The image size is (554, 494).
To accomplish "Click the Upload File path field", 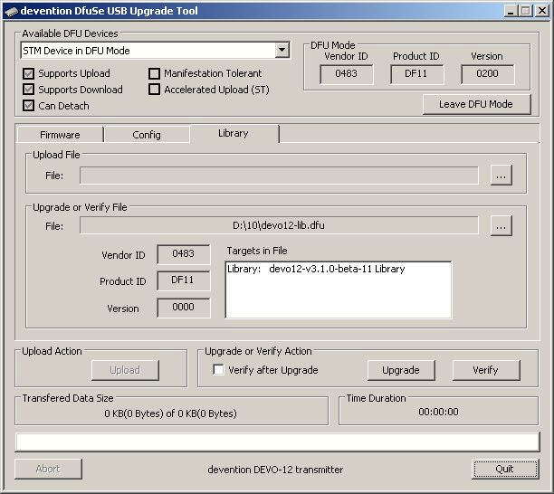I will click(x=279, y=176).
